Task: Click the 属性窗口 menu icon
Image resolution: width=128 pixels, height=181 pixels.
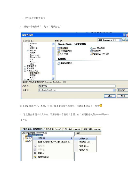Action: [x=35, y=157]
